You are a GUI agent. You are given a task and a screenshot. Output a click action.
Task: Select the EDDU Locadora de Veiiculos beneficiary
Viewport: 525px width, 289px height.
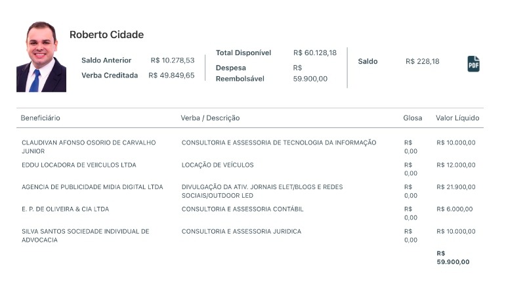79,165
